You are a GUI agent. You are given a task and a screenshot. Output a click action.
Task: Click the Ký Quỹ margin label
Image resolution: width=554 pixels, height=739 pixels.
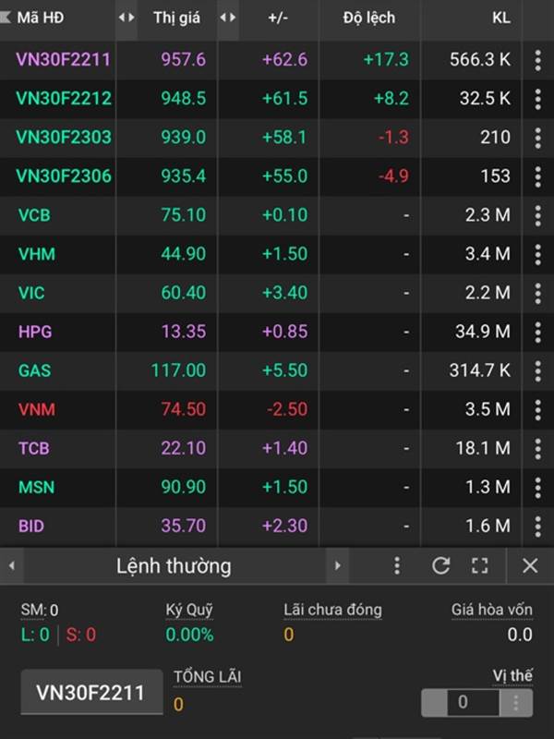189,610
